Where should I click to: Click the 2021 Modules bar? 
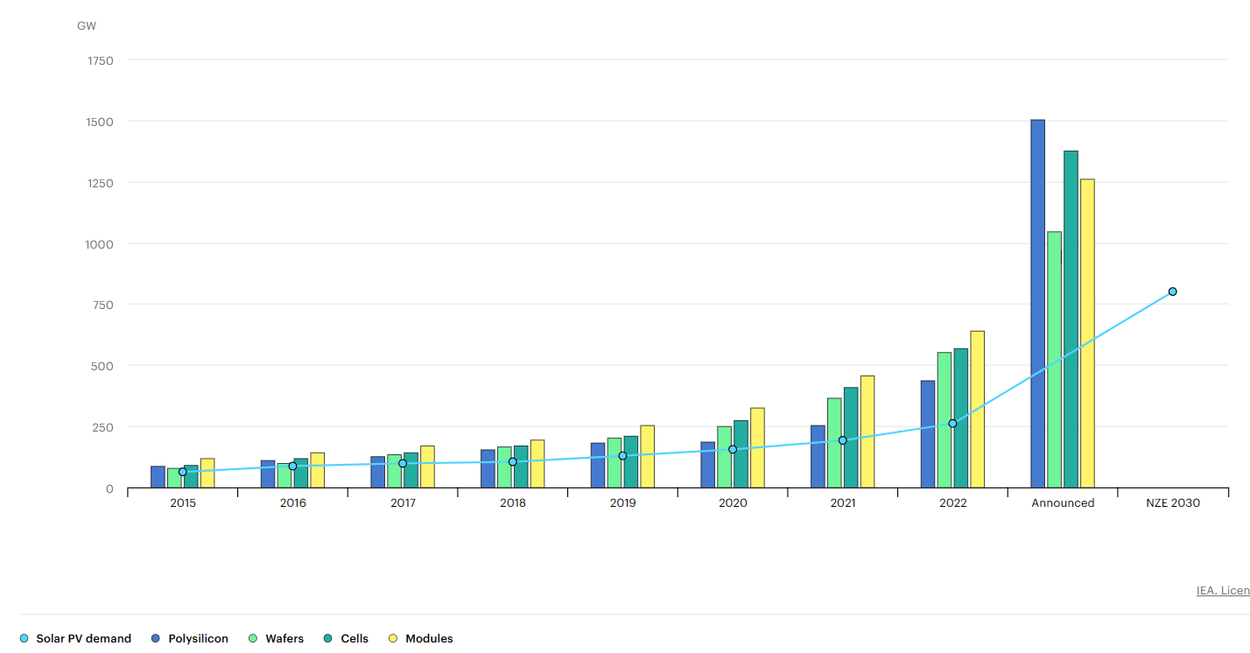(x=867, y=432)
